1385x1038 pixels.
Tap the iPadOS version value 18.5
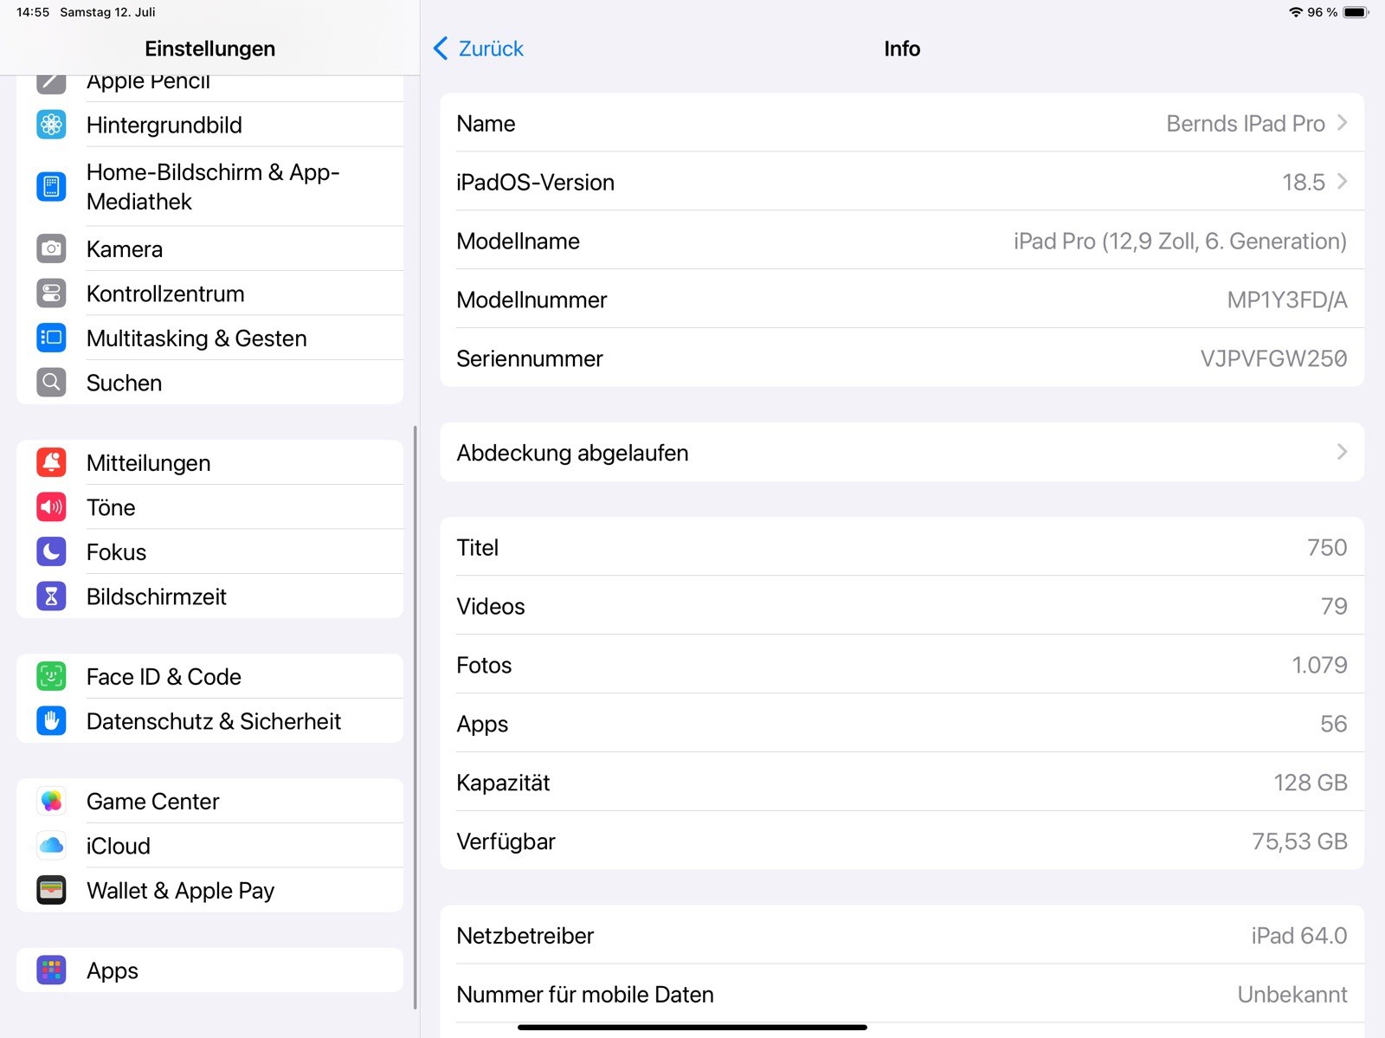(1304, 183)
